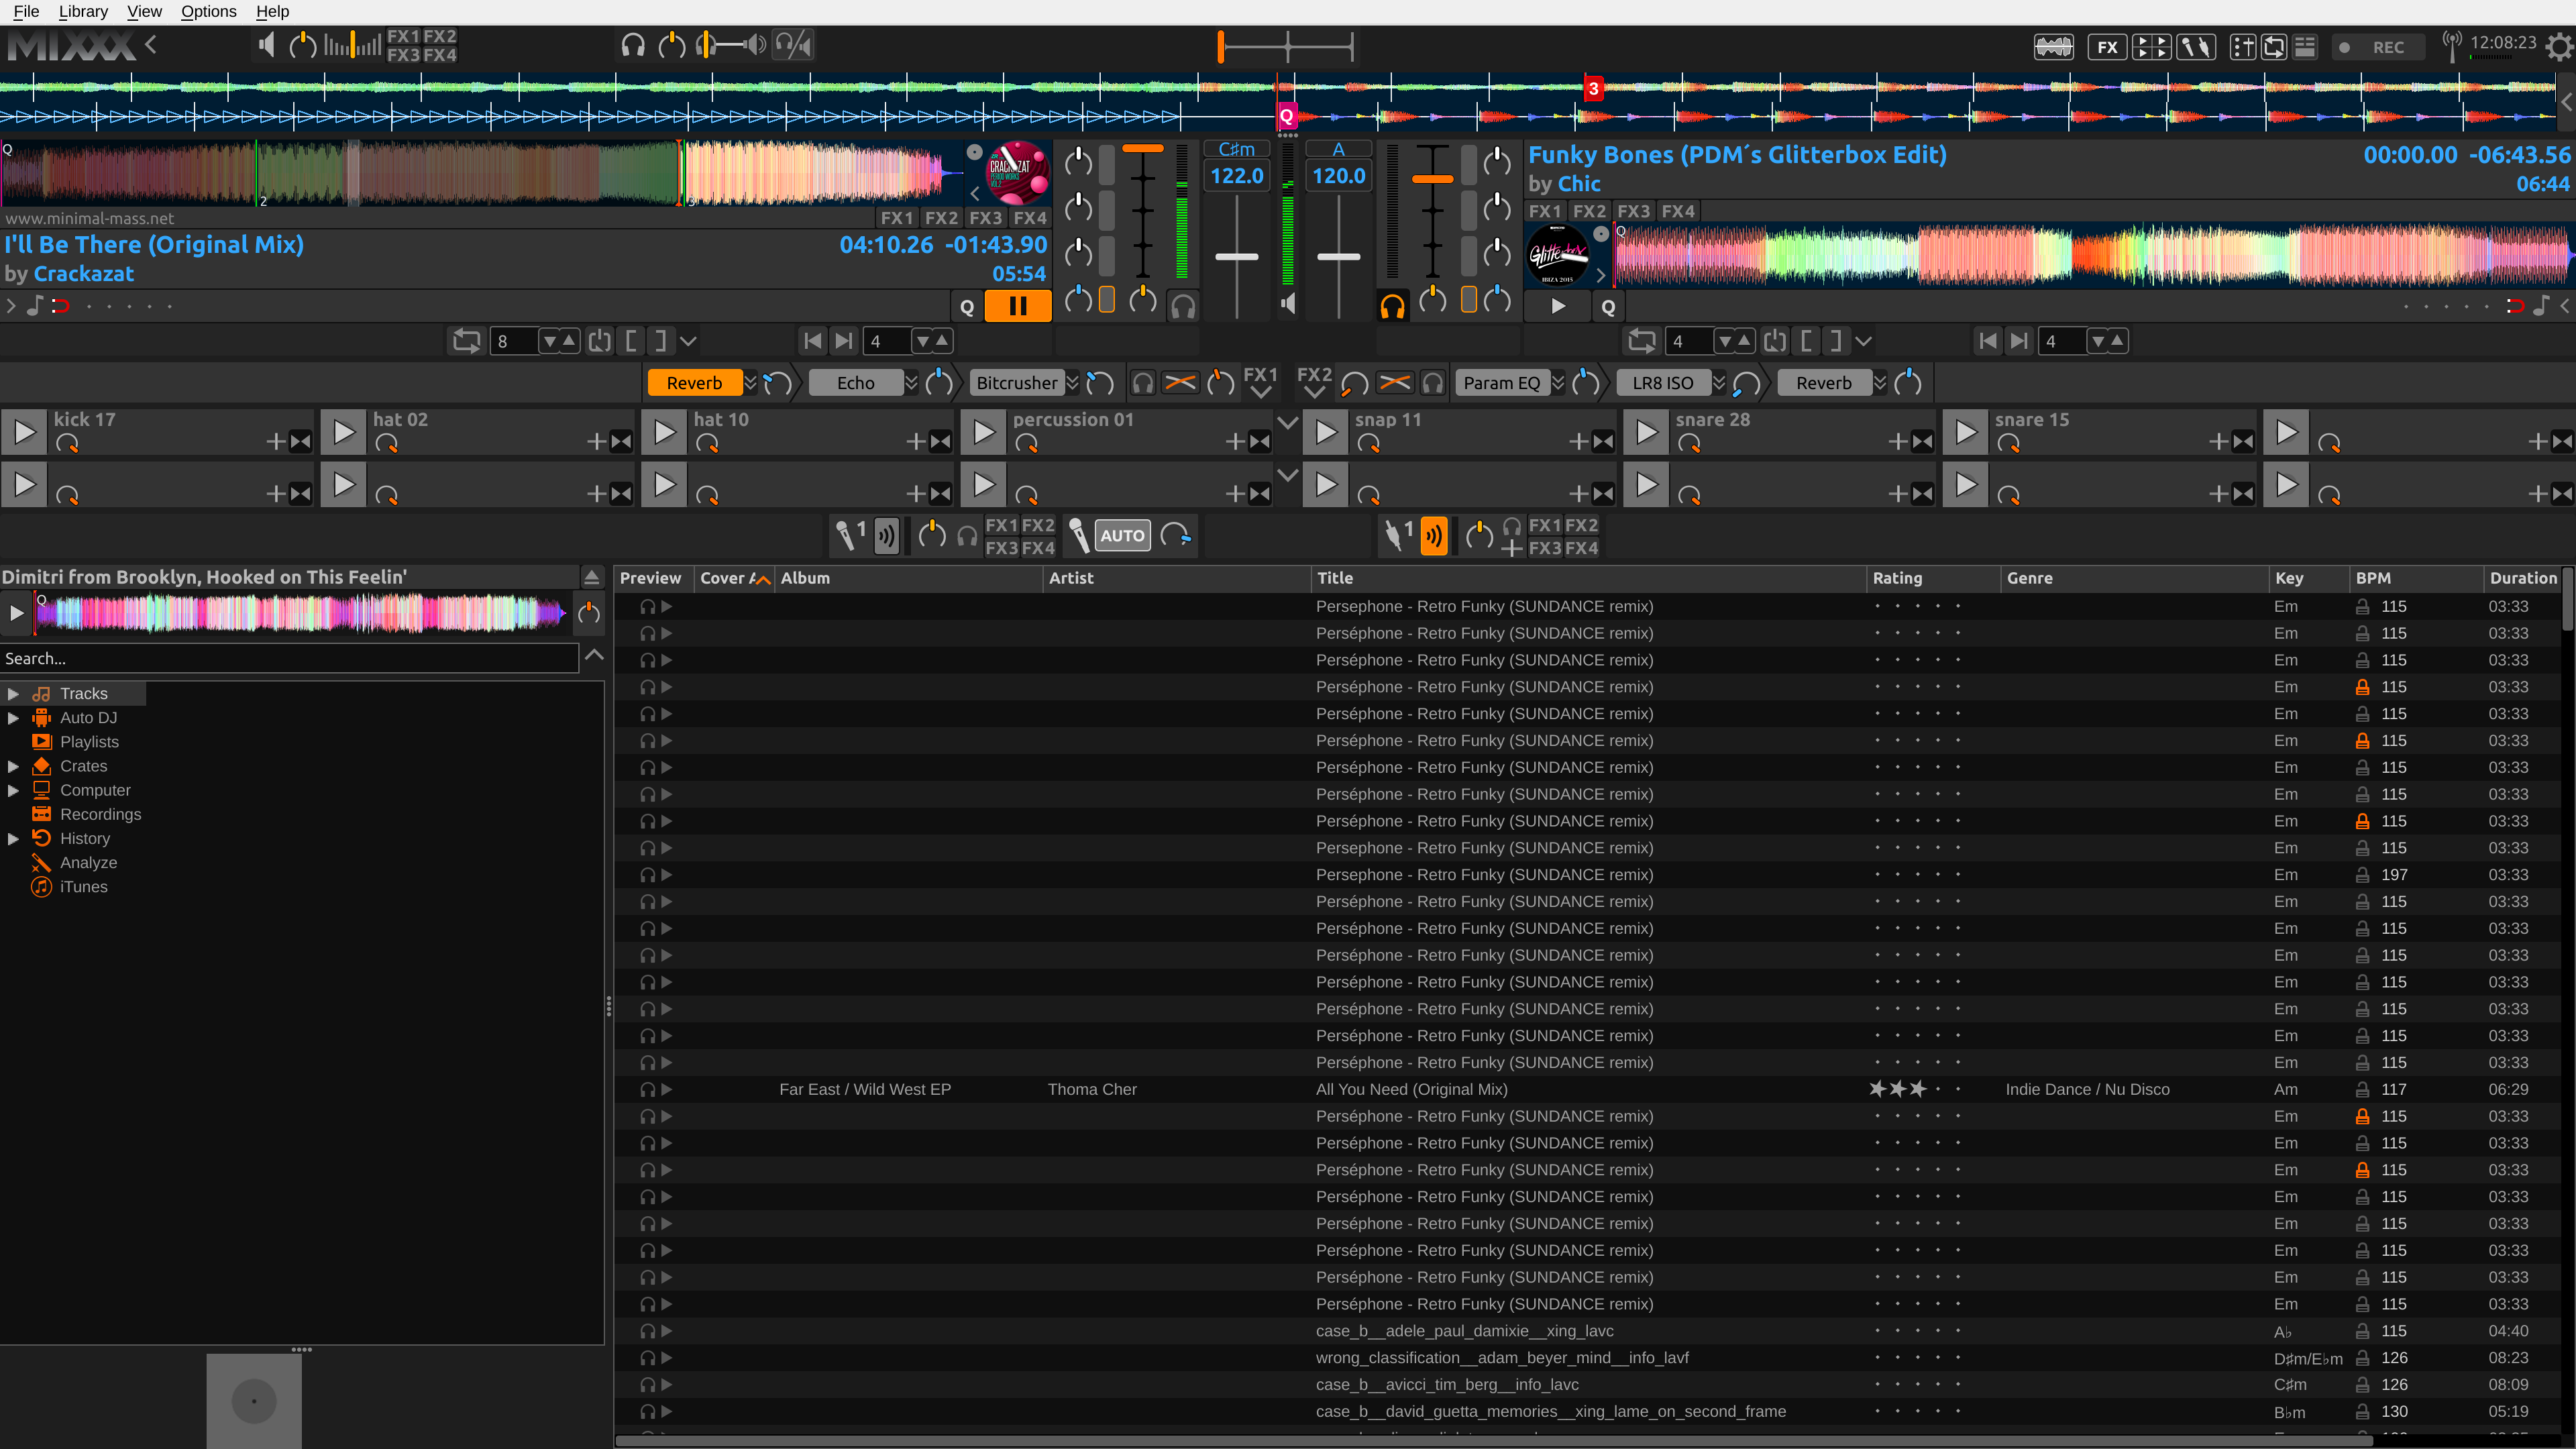Image resolution: width=2576 pixels, height=1449 pixels.
Task: Play preview deck track
Action: (16, 613)
